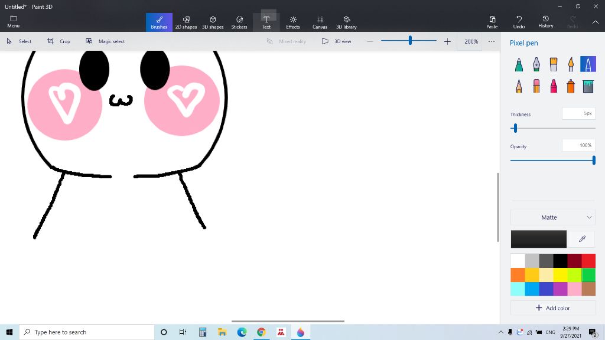Open the 2D shapes tab

coord(186,22)
